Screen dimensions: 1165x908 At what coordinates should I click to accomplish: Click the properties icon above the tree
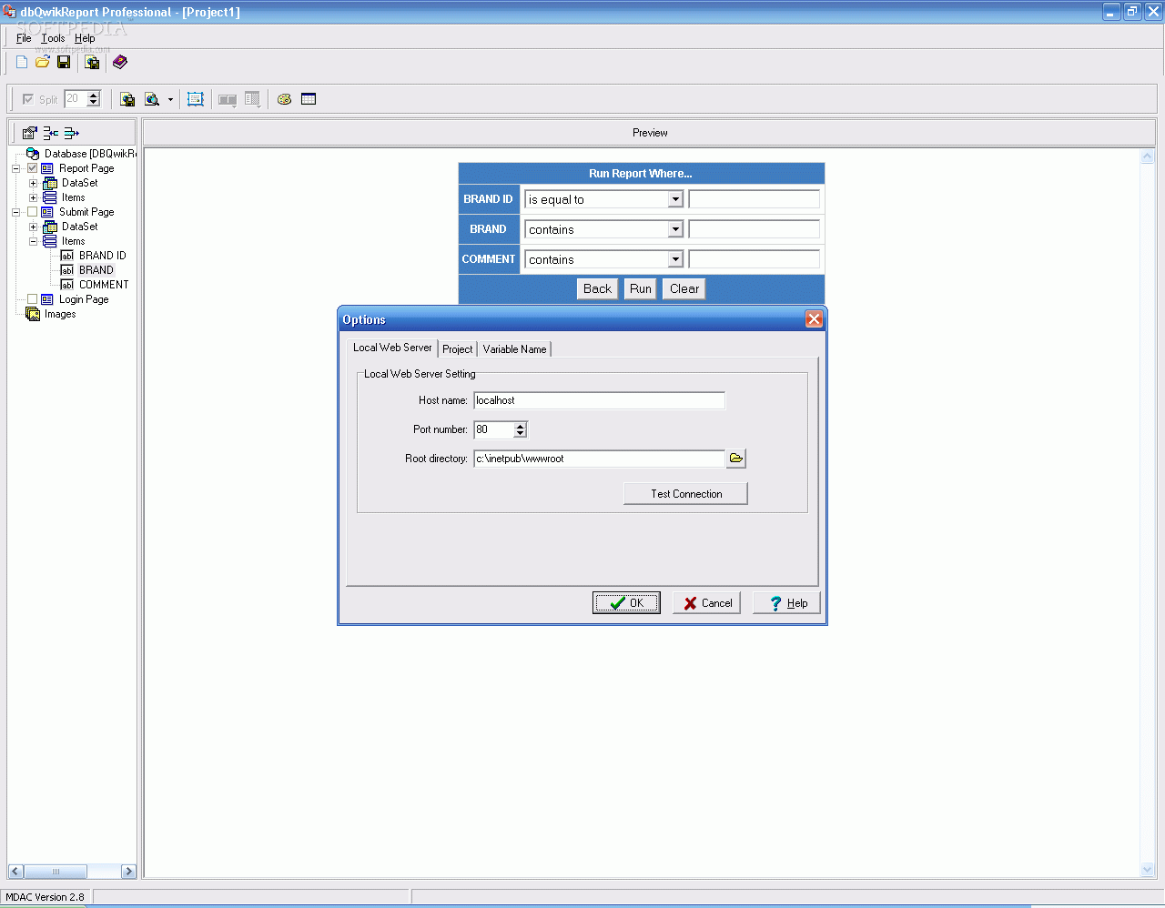click(30, 133)
